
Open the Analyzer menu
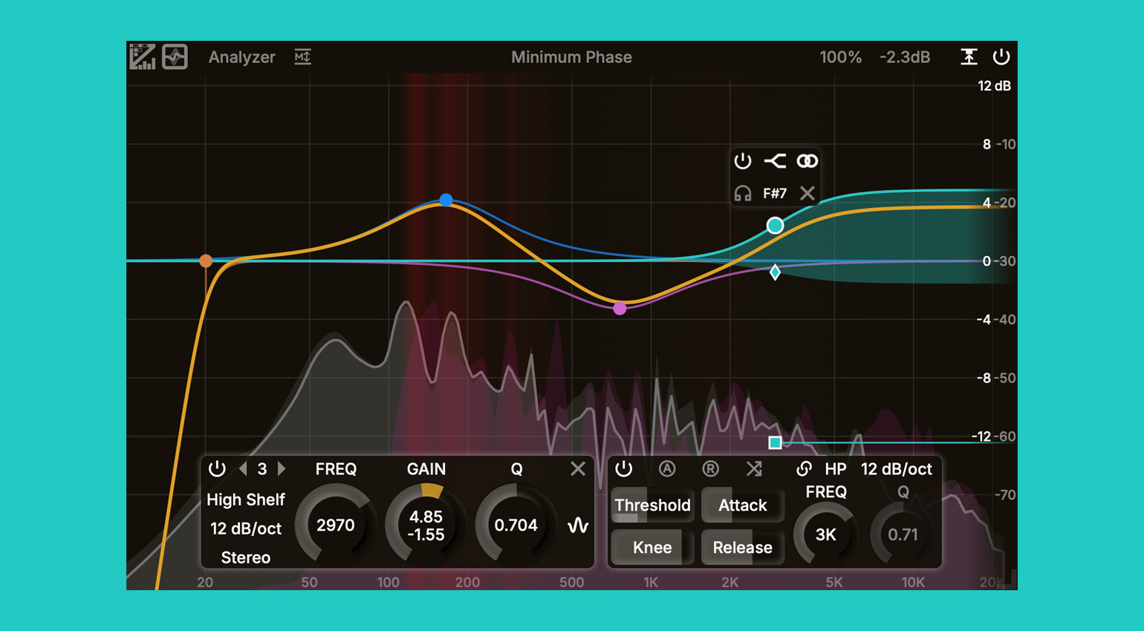[x=241, y=57]
